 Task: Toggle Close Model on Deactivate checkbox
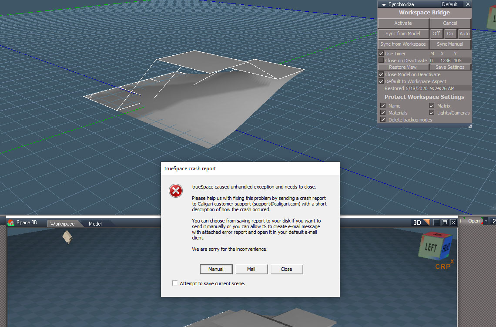[381, 74]
